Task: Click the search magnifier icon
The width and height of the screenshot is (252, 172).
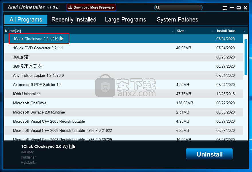Action: pos(158,7)
